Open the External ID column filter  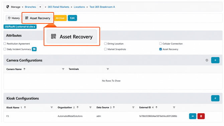click(174, 107)
